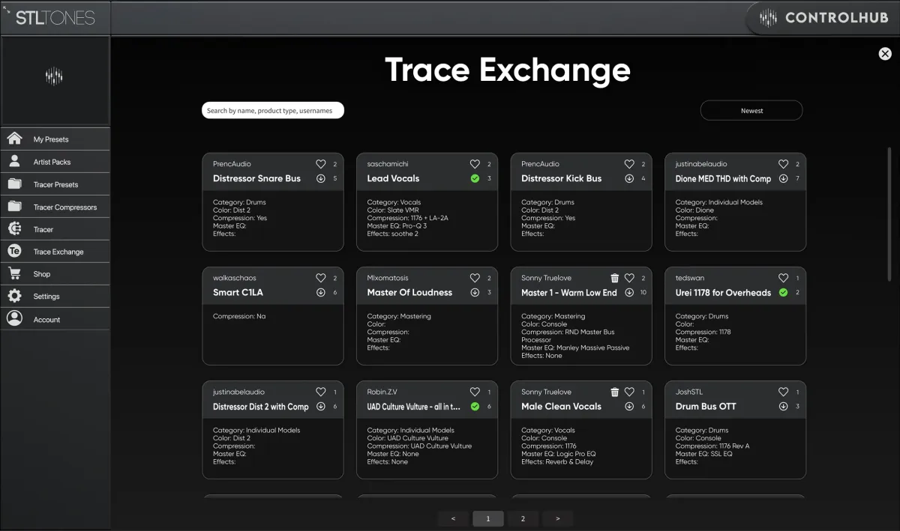
Task: Heart the UAD Culture Vulture preset
Action: 475,392
